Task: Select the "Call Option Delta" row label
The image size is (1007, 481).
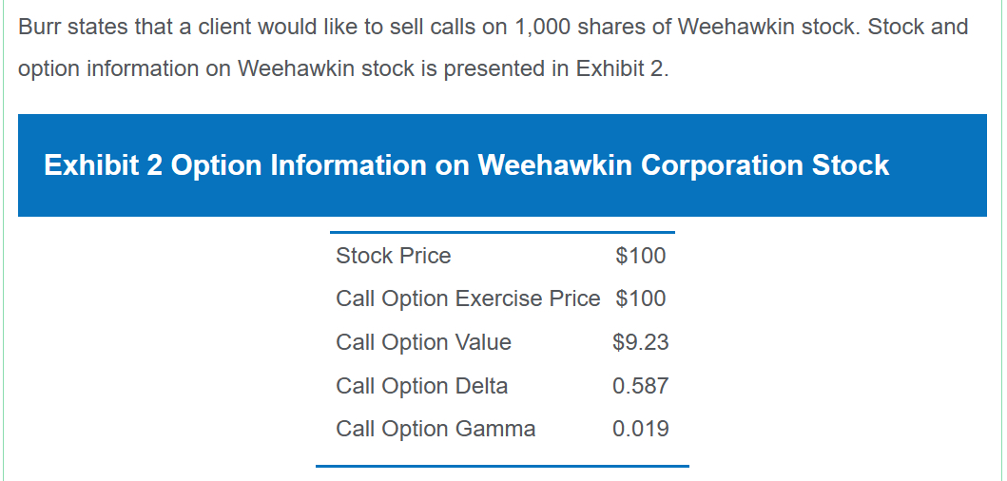Action: tap(421, 386)
